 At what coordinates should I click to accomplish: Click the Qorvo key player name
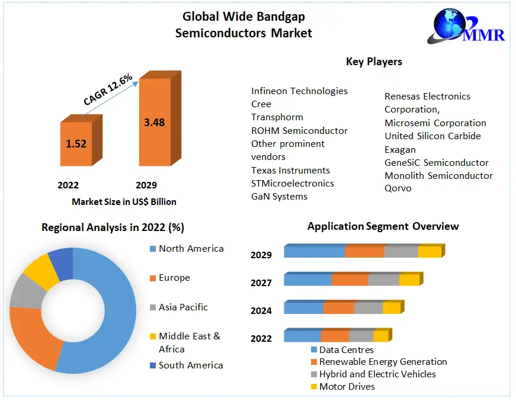[398, 188]
